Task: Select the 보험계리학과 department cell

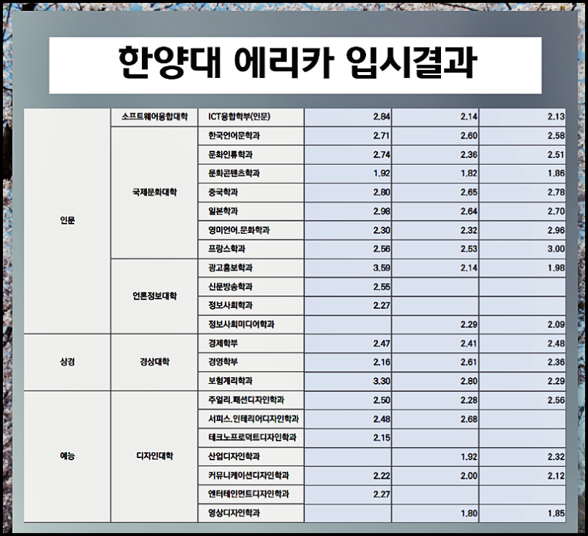Action: 251,381
